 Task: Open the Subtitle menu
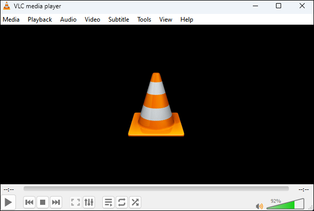119,20
